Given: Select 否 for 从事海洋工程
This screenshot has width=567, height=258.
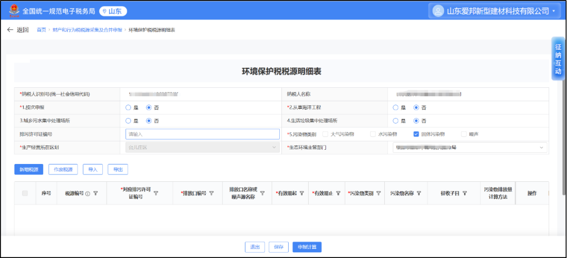Looking at the screenshot, I should point(416,108).
